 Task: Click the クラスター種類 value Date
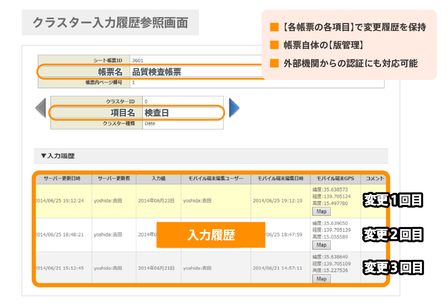point(150,124)
